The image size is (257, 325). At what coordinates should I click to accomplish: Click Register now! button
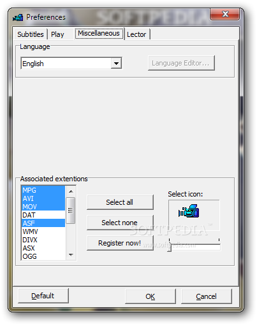120,243
